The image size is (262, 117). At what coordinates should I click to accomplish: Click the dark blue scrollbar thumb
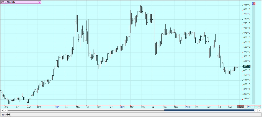tap(209, 110)
